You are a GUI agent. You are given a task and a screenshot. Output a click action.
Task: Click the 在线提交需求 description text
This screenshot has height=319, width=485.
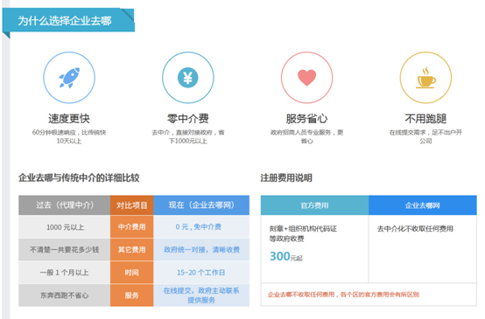(425, 136)
